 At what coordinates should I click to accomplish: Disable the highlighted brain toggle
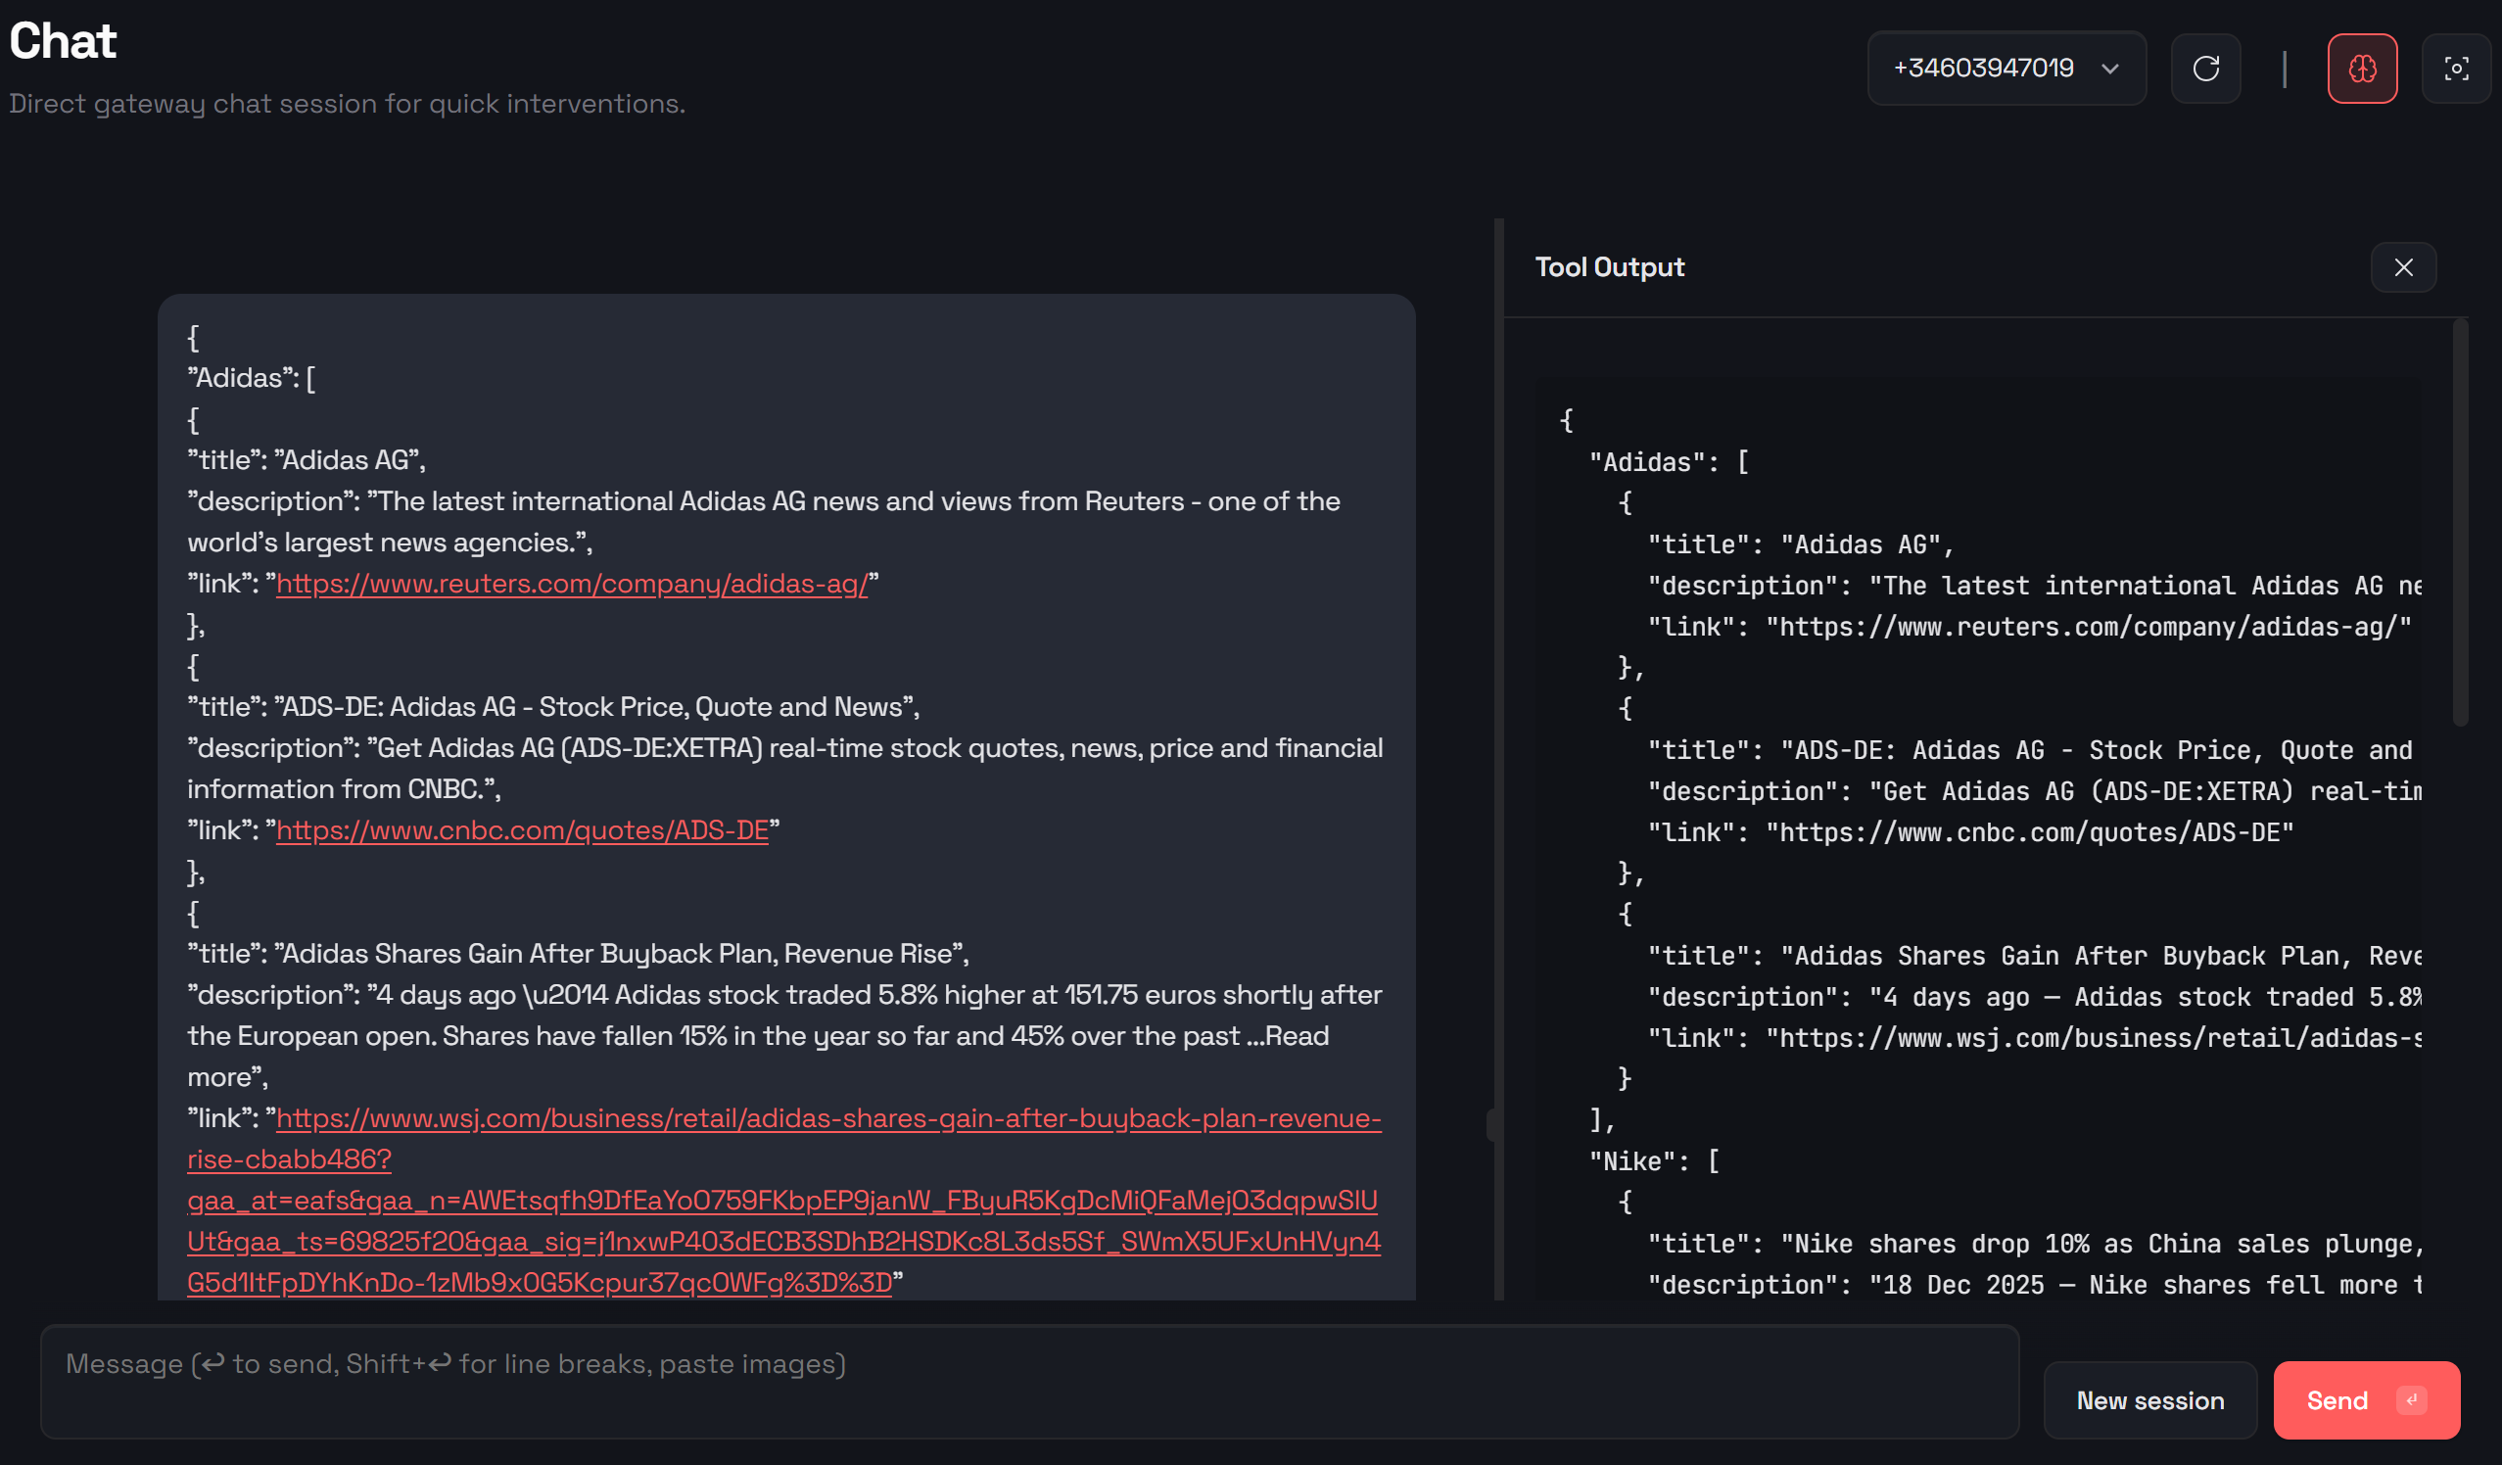pyautogui.click(x=2363, y=68)
